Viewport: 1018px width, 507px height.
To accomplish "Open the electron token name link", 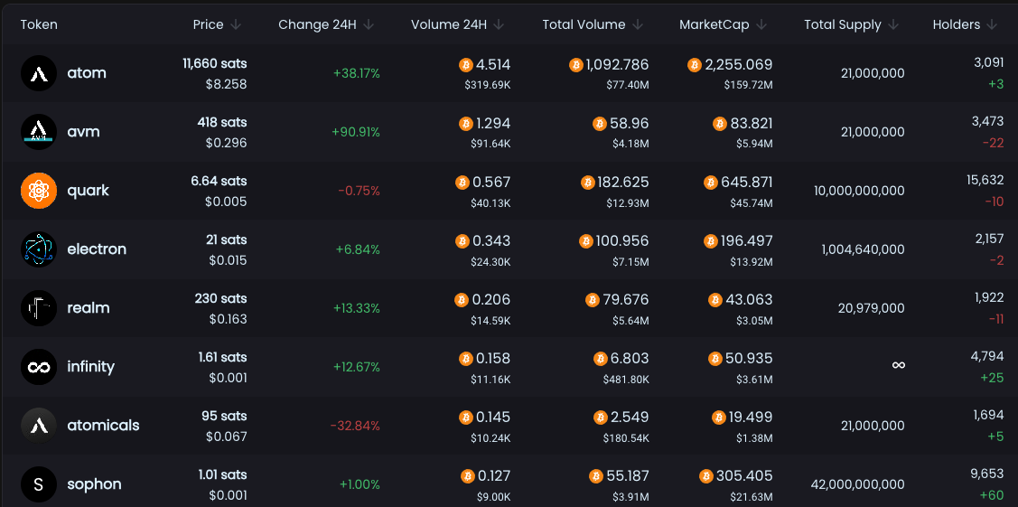I will point(97,249).
